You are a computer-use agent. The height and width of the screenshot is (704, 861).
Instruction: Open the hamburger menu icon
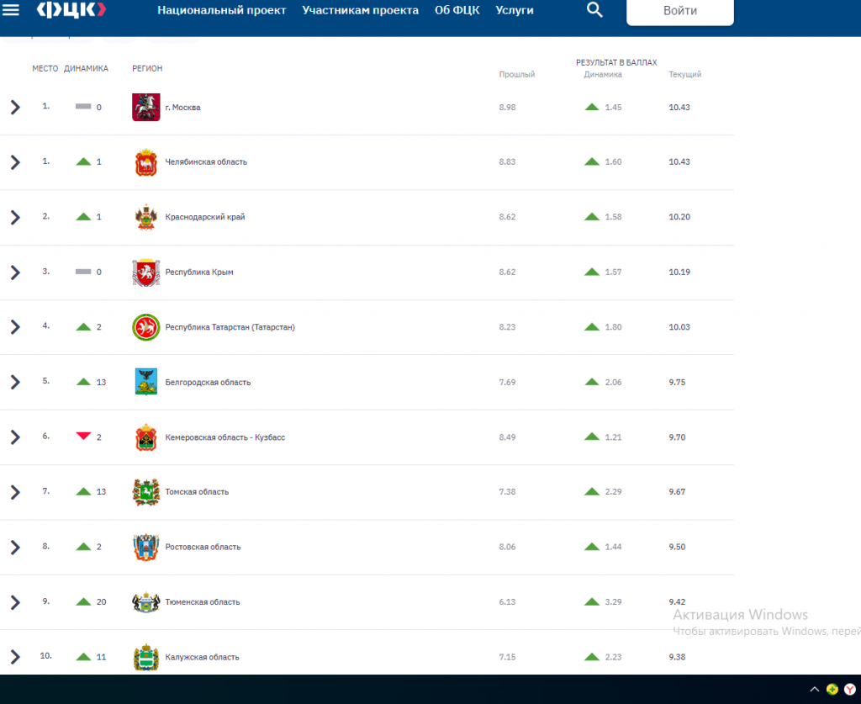click(x=11, y=10)
